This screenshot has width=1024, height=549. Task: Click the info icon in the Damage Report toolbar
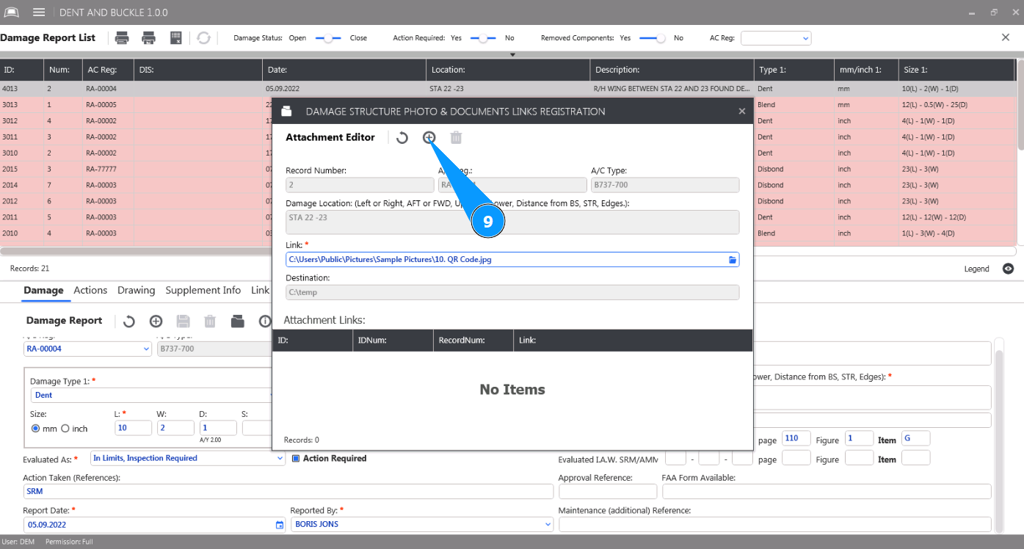[x=264, y=321]
